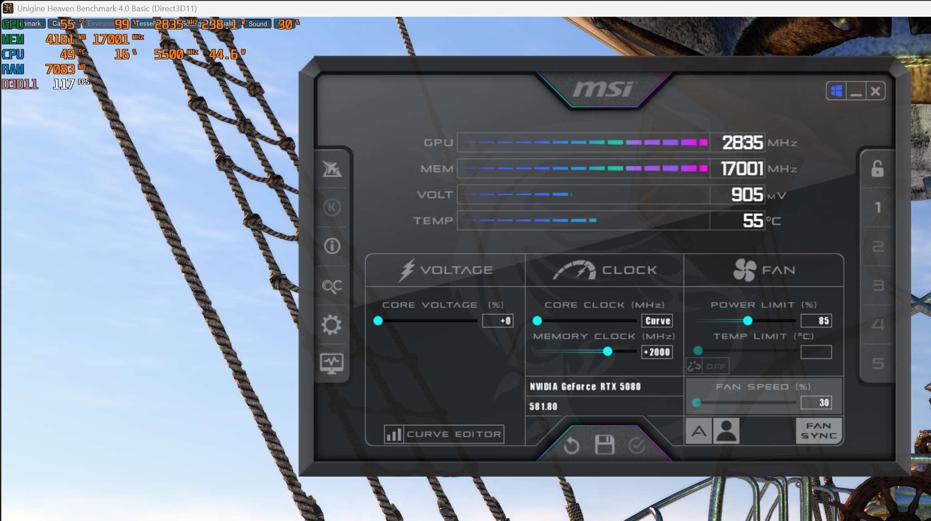Viewport: 931px width, 521px height.
Task: Click the driver version 581.80 text
Action: [543, 406]
